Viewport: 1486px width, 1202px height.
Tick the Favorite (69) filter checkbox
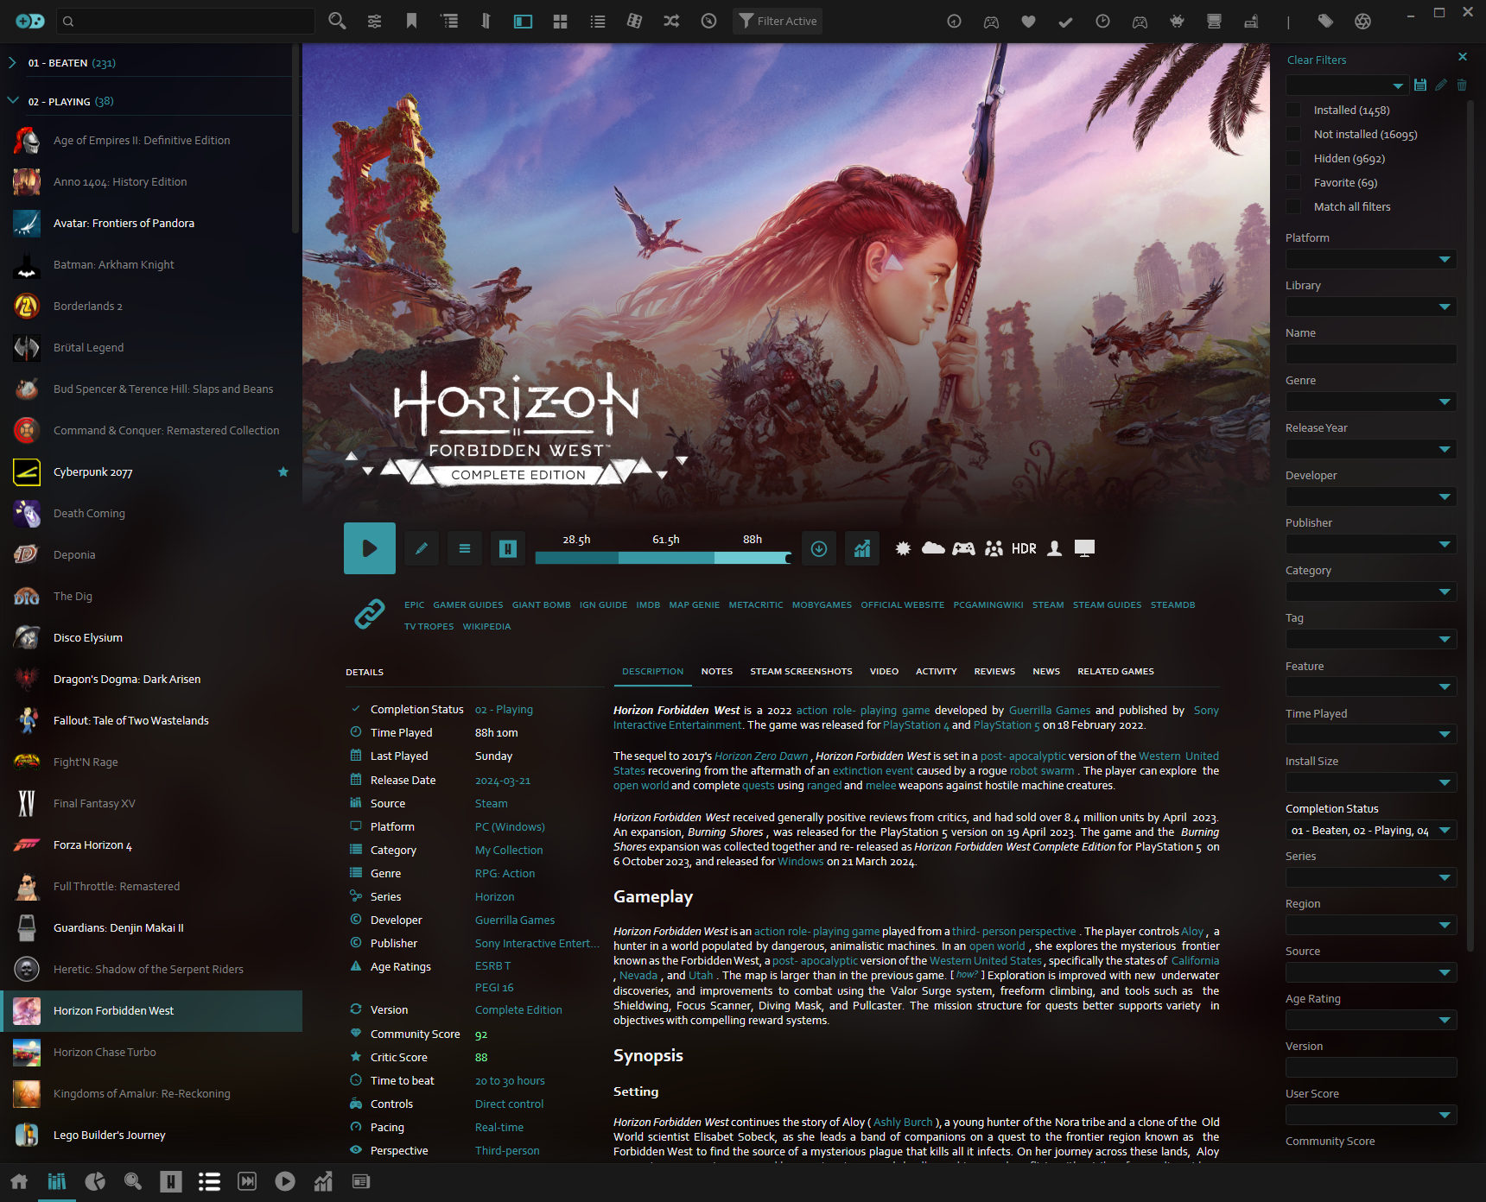coord(1293,183)
